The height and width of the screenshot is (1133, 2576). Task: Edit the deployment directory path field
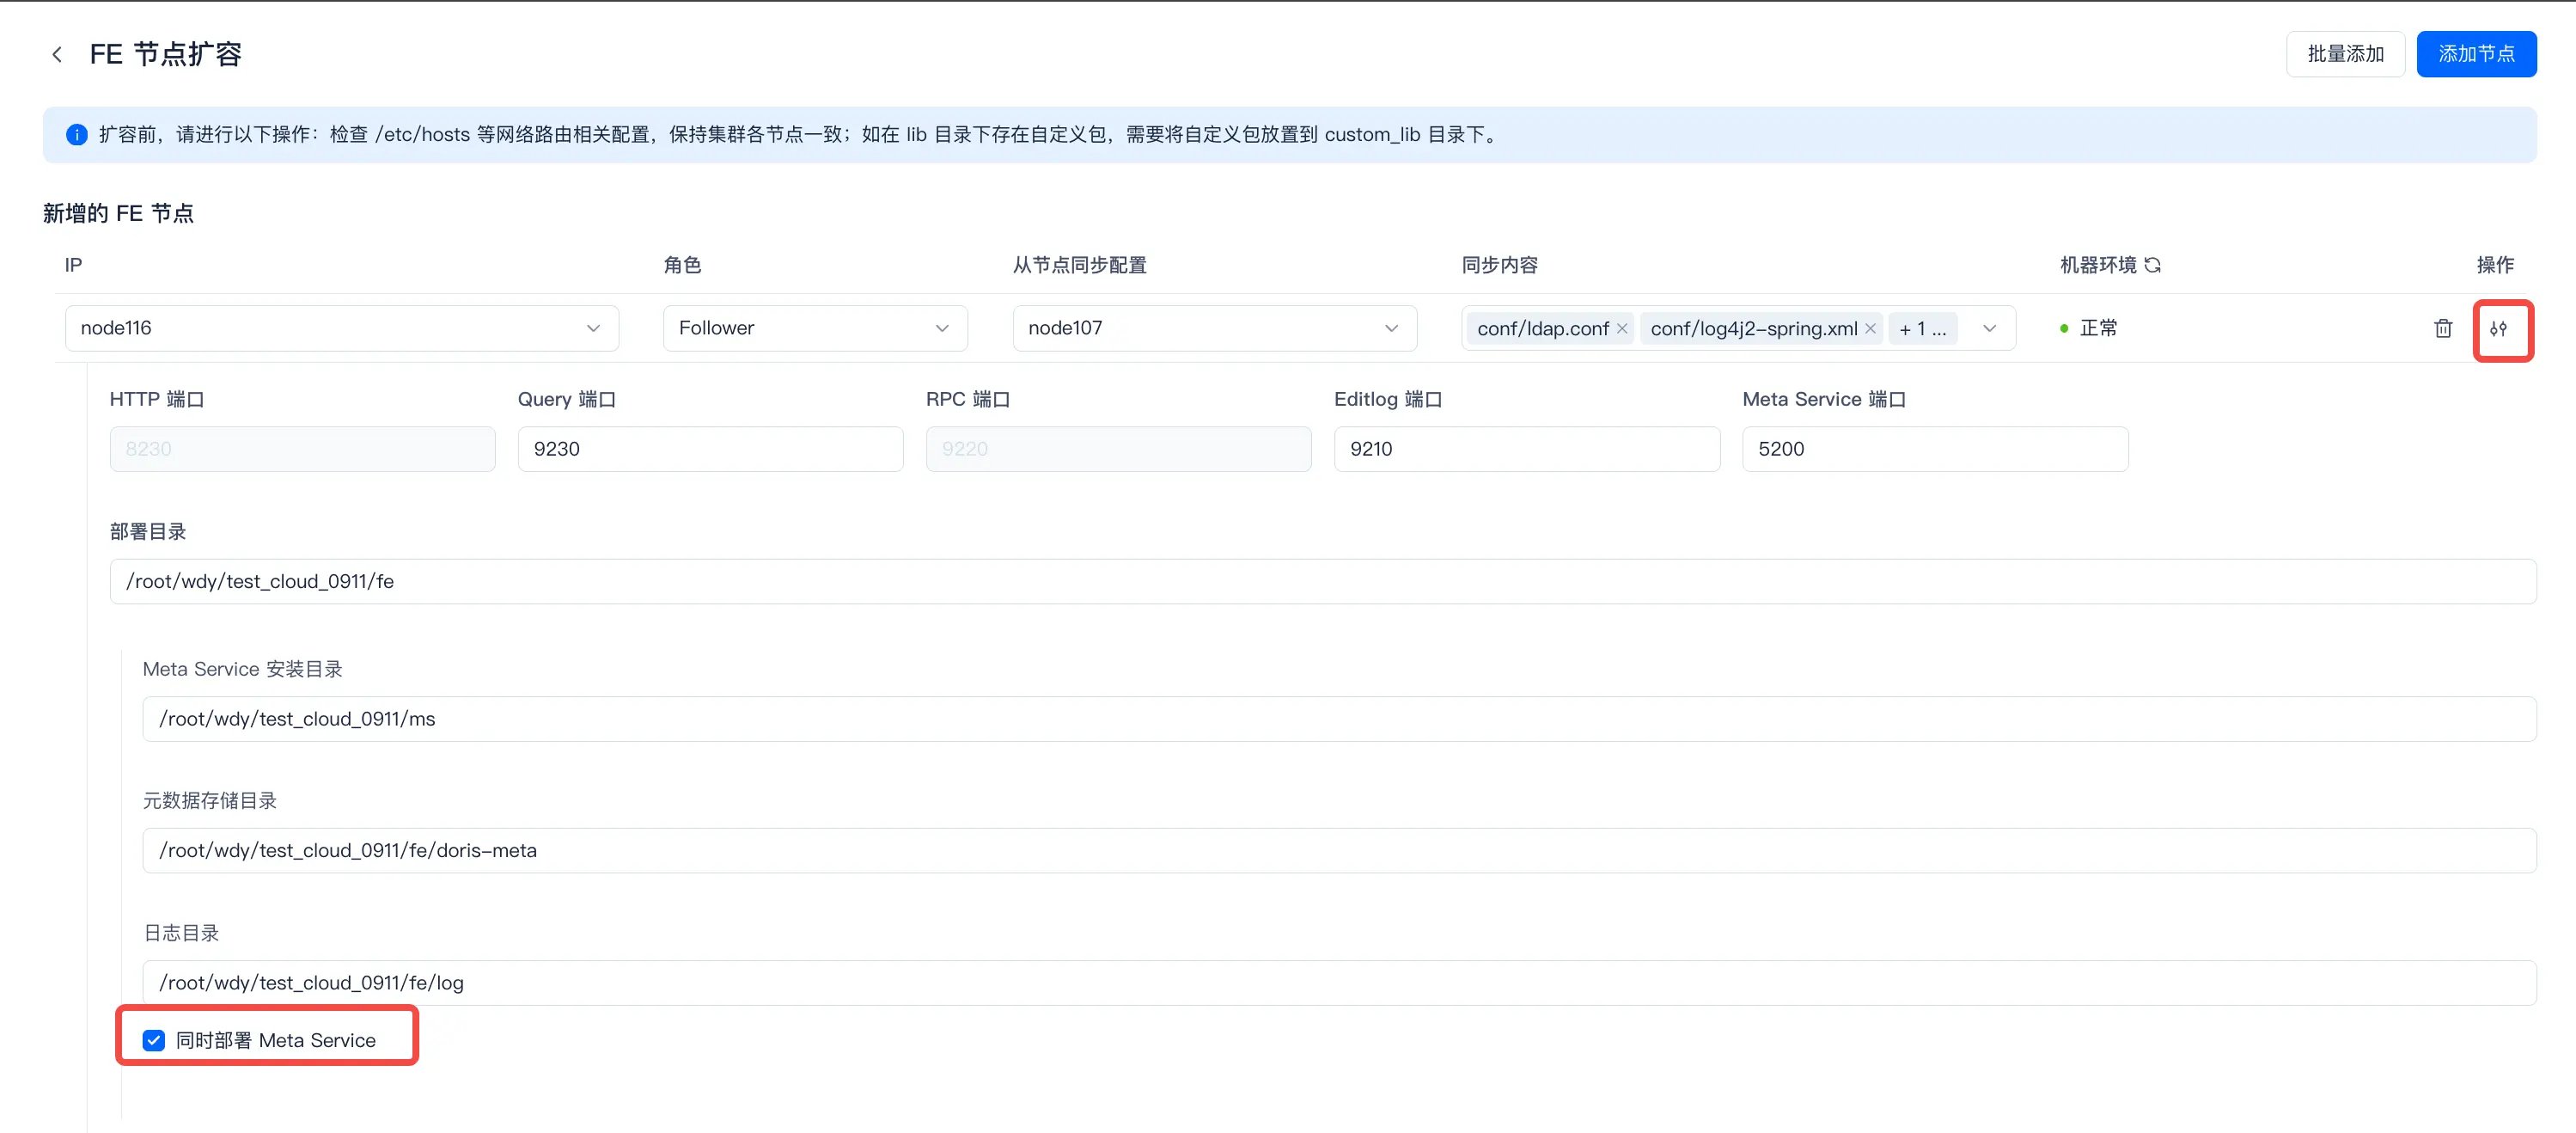[1323, 581]
